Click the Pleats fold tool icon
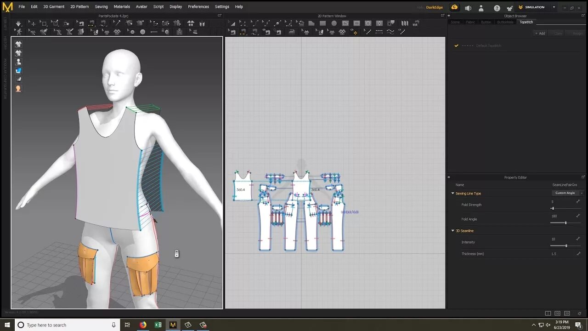Viewport: 588px width, 331px height. (404, 23)
